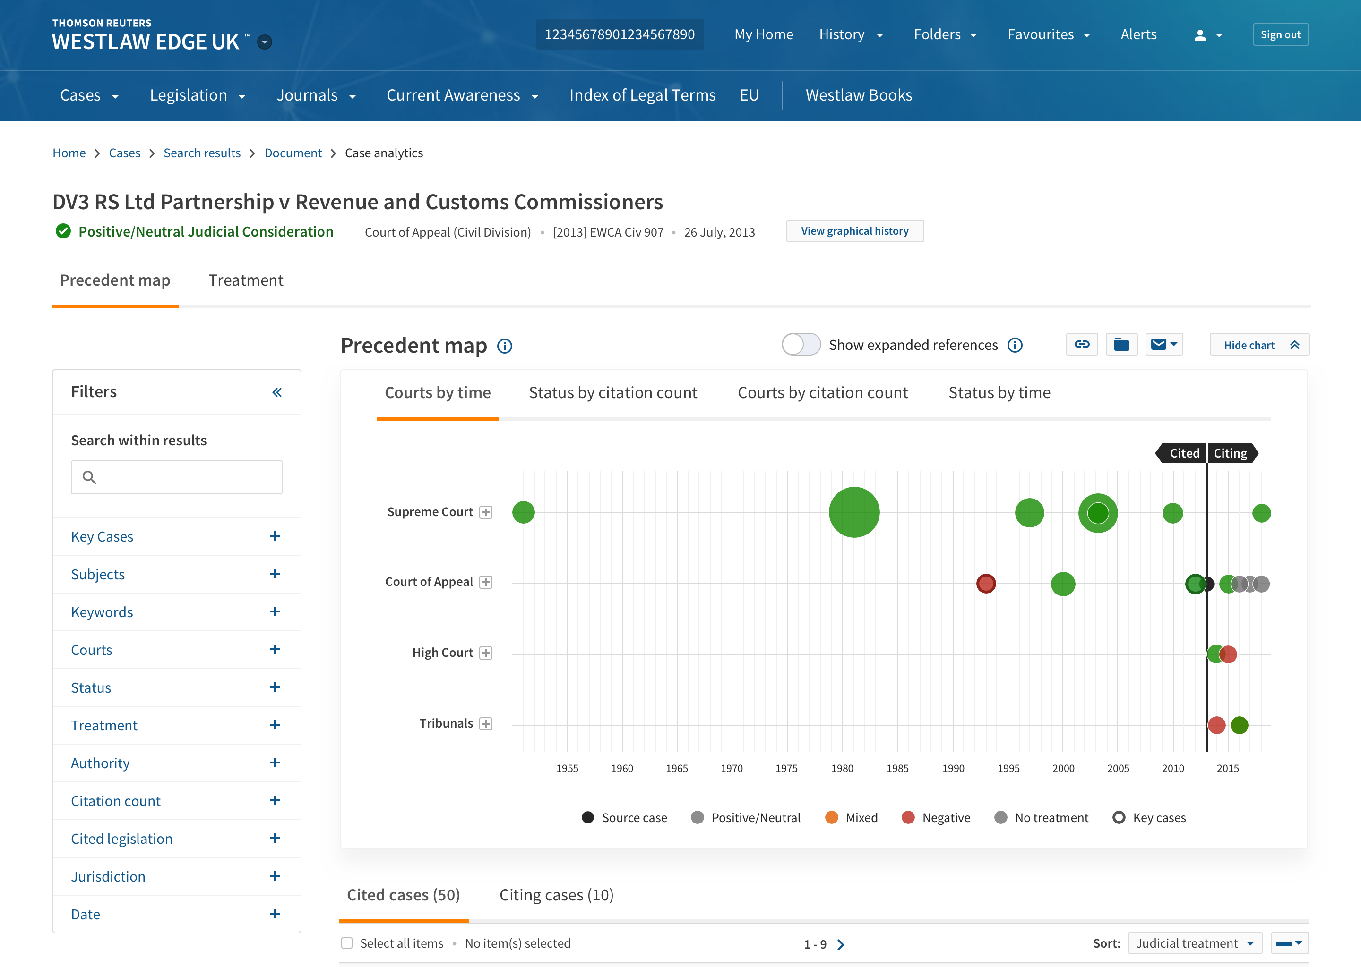Click the Precedent map info icon

[x=504, y=346]
